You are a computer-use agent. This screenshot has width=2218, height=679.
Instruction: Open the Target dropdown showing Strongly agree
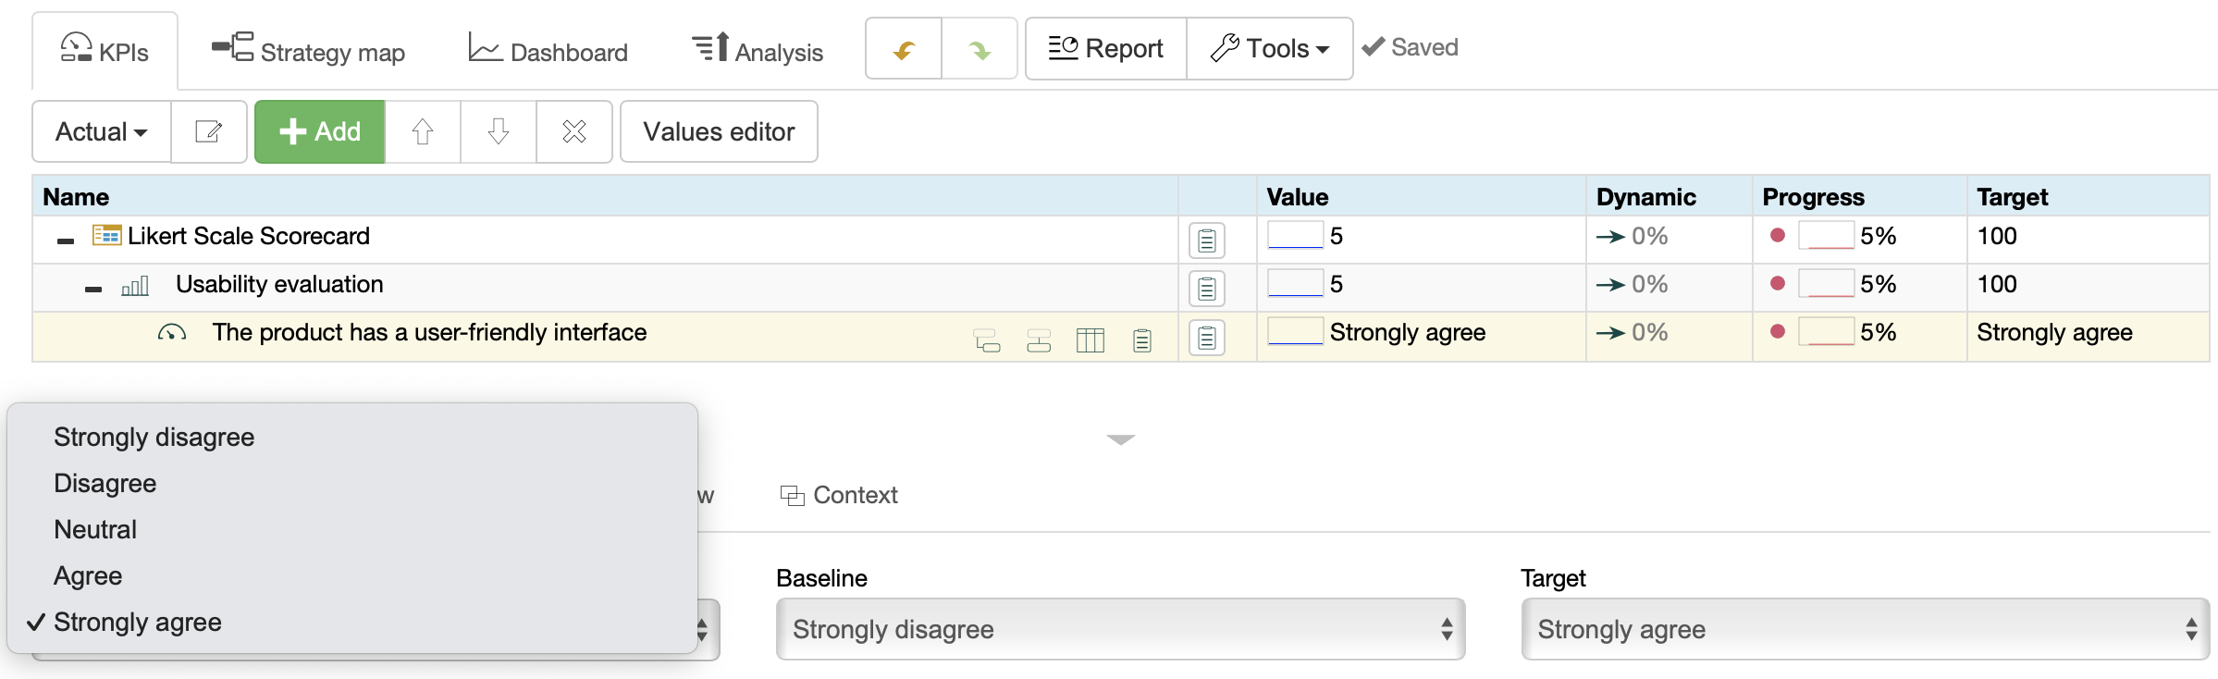pos(1865,629)
